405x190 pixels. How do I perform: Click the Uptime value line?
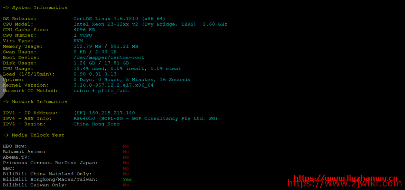(132, 80)
